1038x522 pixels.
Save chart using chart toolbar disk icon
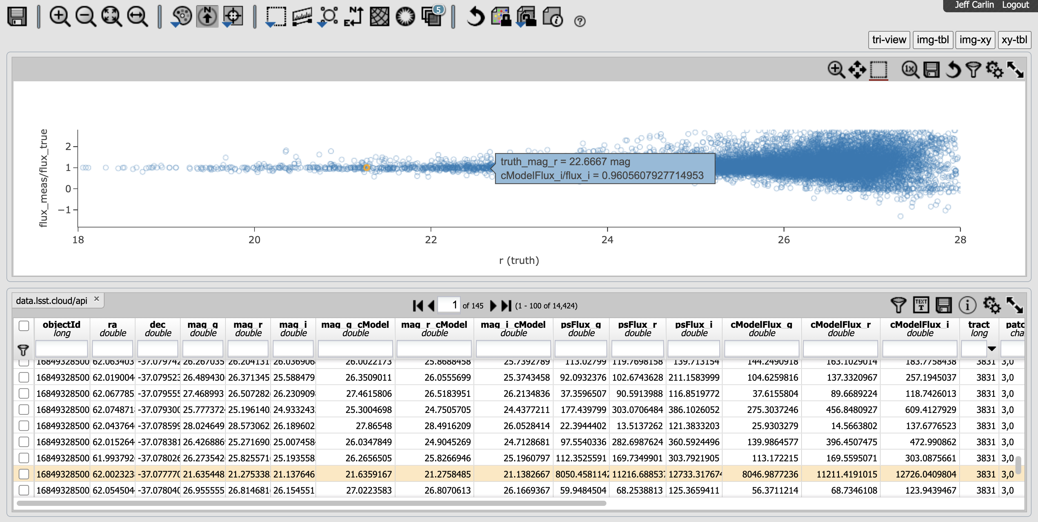[931, 70]
